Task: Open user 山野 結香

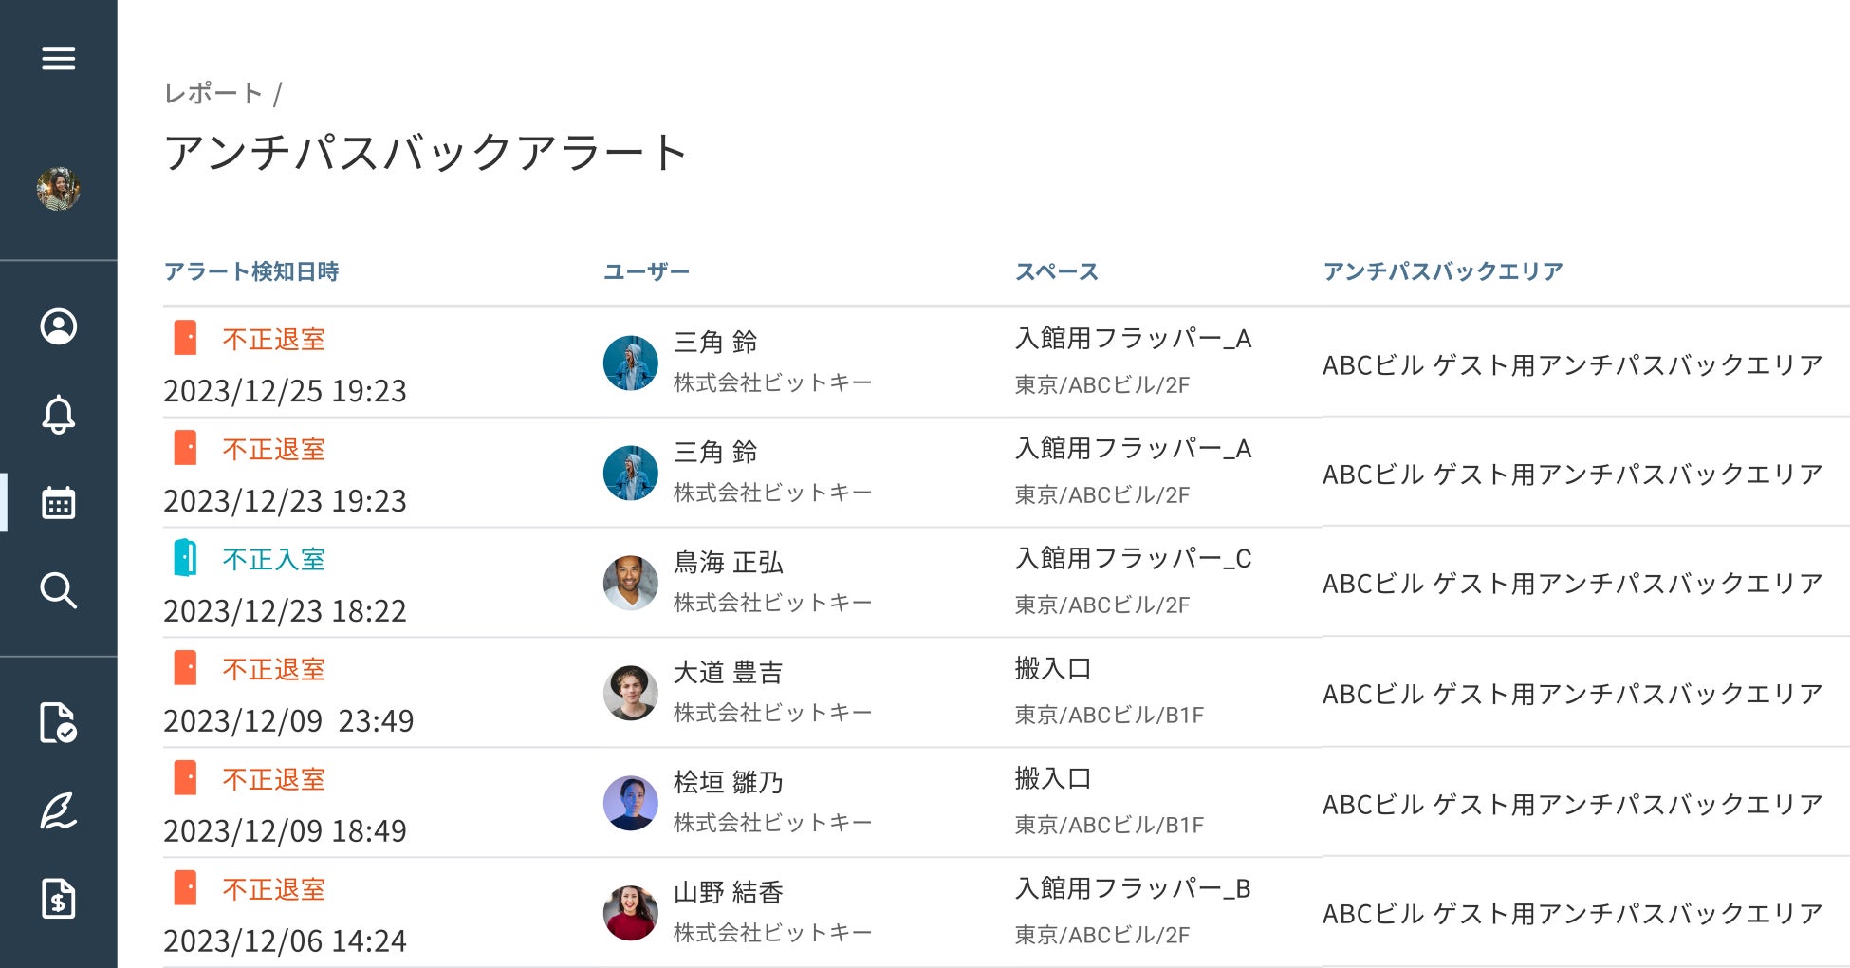Action: pyautogui.click(x=728, y=892)
